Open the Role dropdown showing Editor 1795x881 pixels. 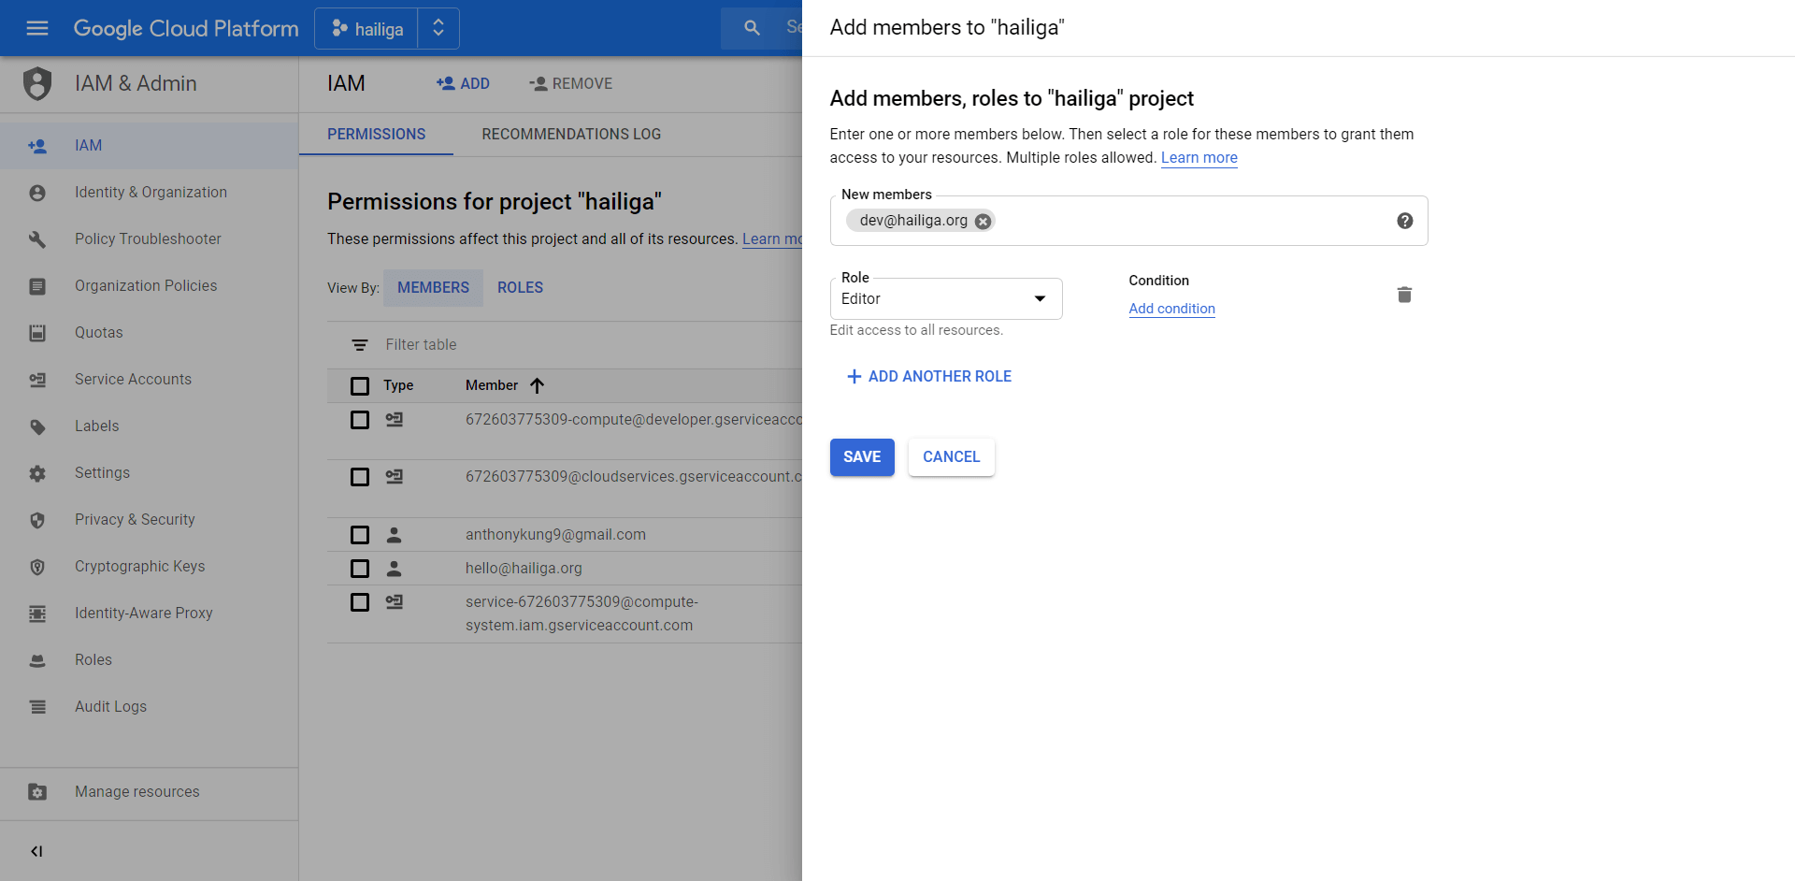click(x=946, y=298)
